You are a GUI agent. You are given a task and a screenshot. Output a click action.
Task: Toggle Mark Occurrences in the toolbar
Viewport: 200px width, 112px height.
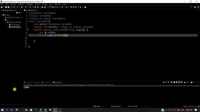[x=52, y=7]
